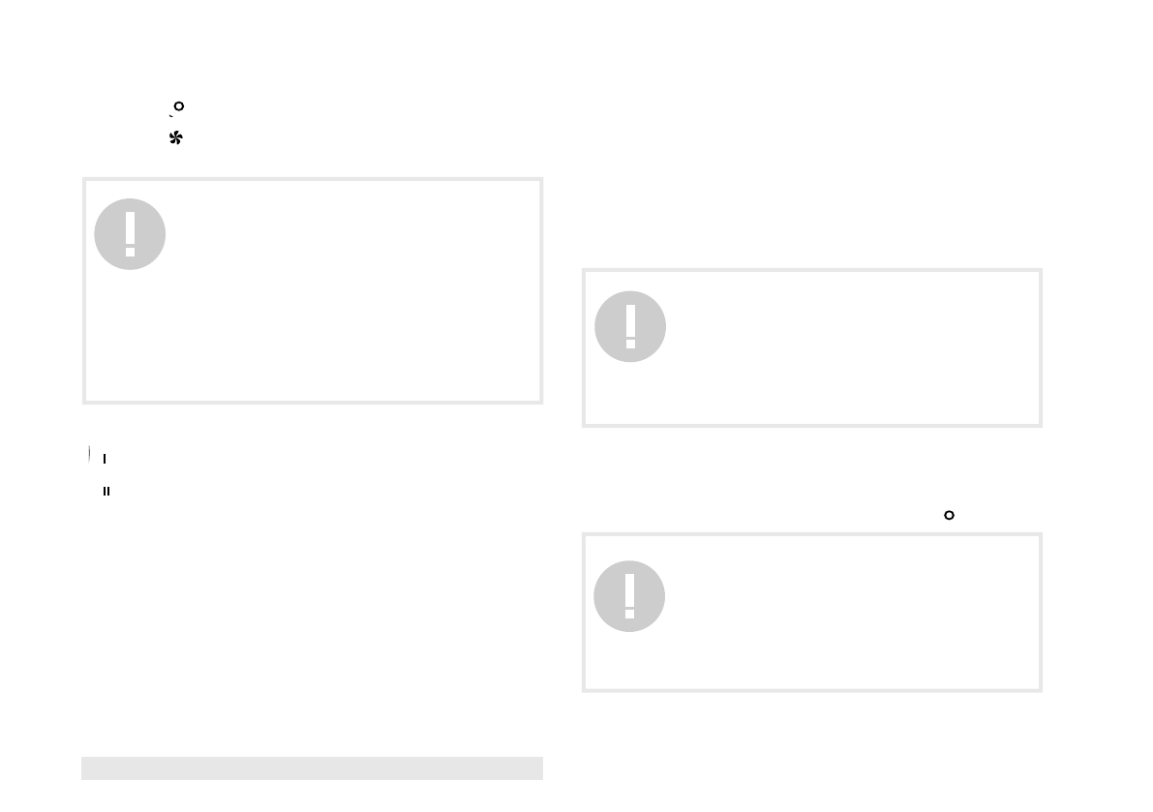Select the double bar II symbol
1153x812 pixels.
[x=106, y=492]
